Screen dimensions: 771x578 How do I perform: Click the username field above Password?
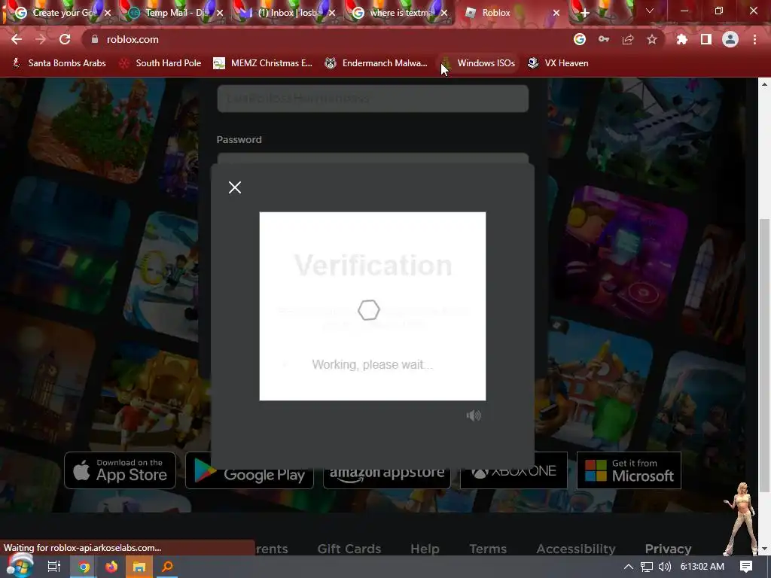[x=373, y=99]
